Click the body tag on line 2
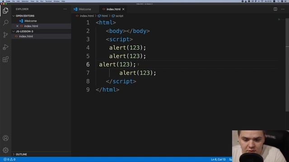 tap(128, 31)
